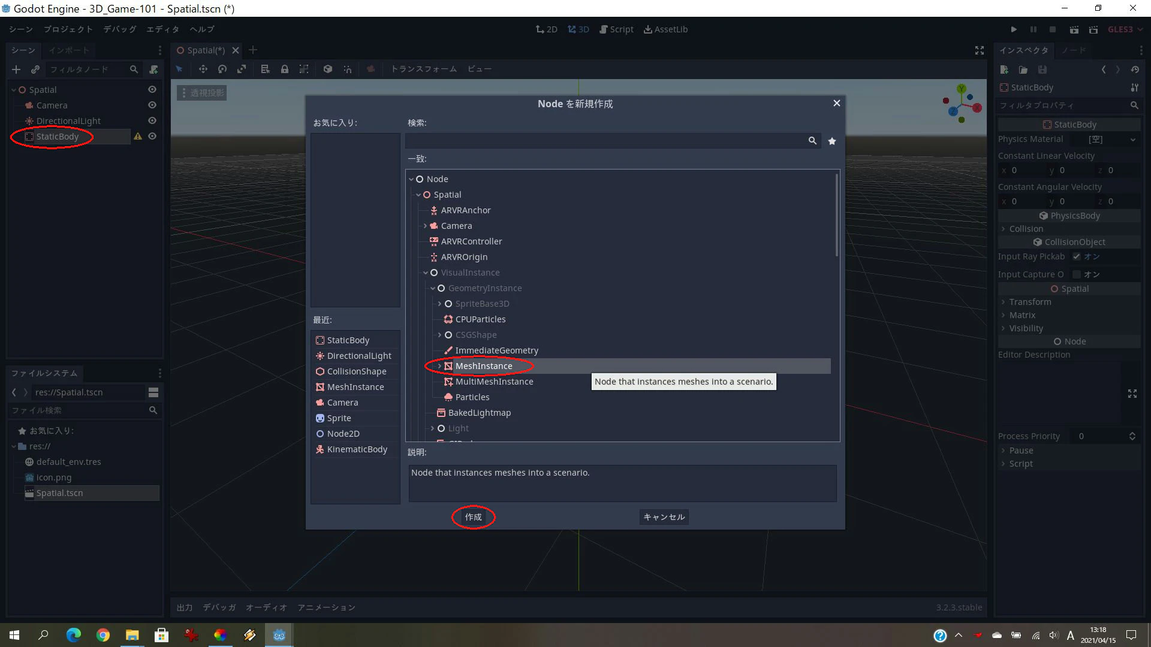
Task: Click the favorite star icon in dialog
Action: point(832,141)
